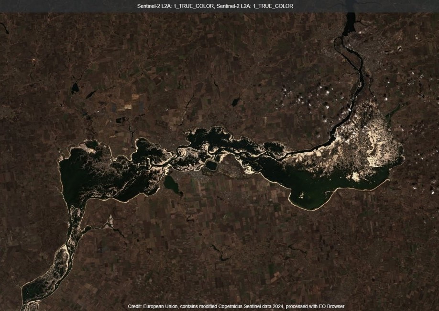Screen dimensions: 439x311
Task: Click the white patch on the southwestern inlet
Action: [110, 222]
